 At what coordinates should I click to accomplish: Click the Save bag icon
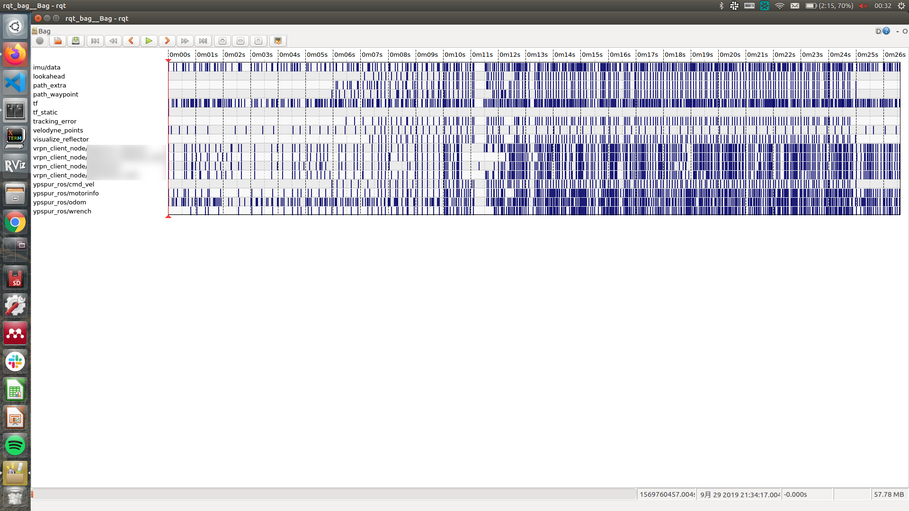pyautogui.click(x=76, y=41)
